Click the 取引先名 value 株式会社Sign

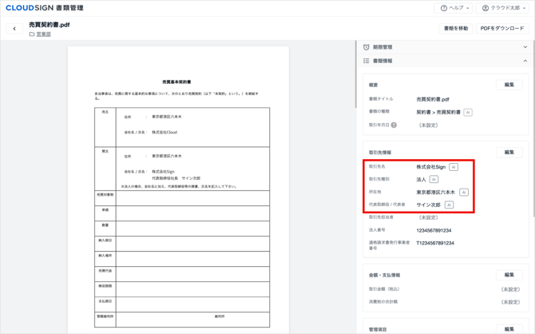[x=431, y=167]
